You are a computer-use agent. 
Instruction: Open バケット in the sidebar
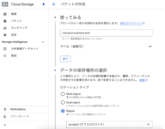pos(16,21)
